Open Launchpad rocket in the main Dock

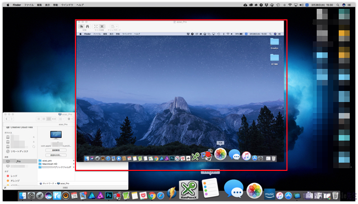40,196
